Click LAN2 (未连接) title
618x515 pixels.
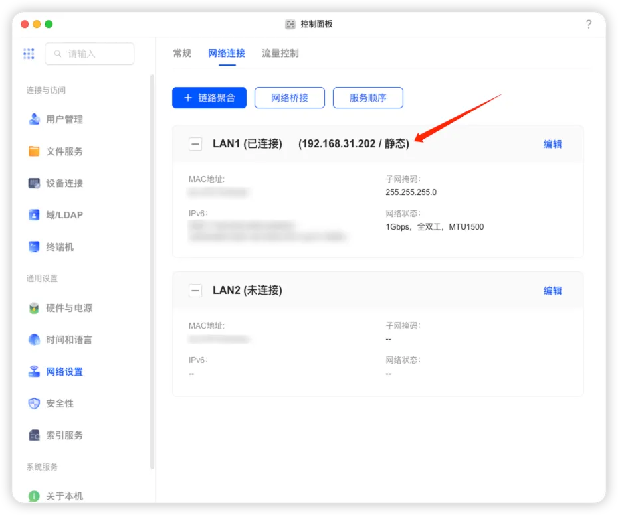[247, 290]
